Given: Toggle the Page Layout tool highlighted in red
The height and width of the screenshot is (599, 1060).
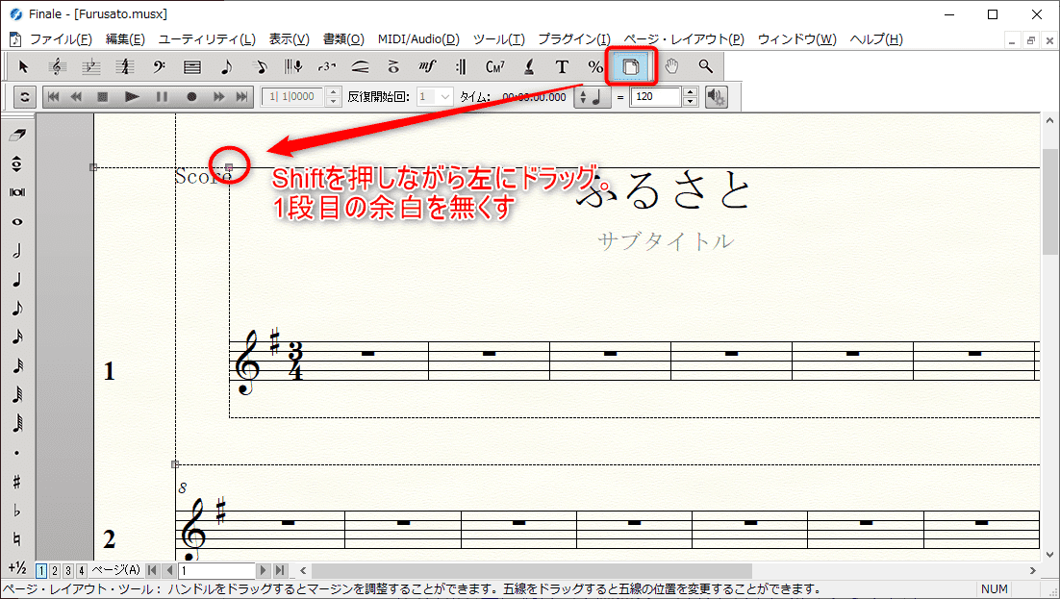Looking at the screenshot, I should coord(629,66).
